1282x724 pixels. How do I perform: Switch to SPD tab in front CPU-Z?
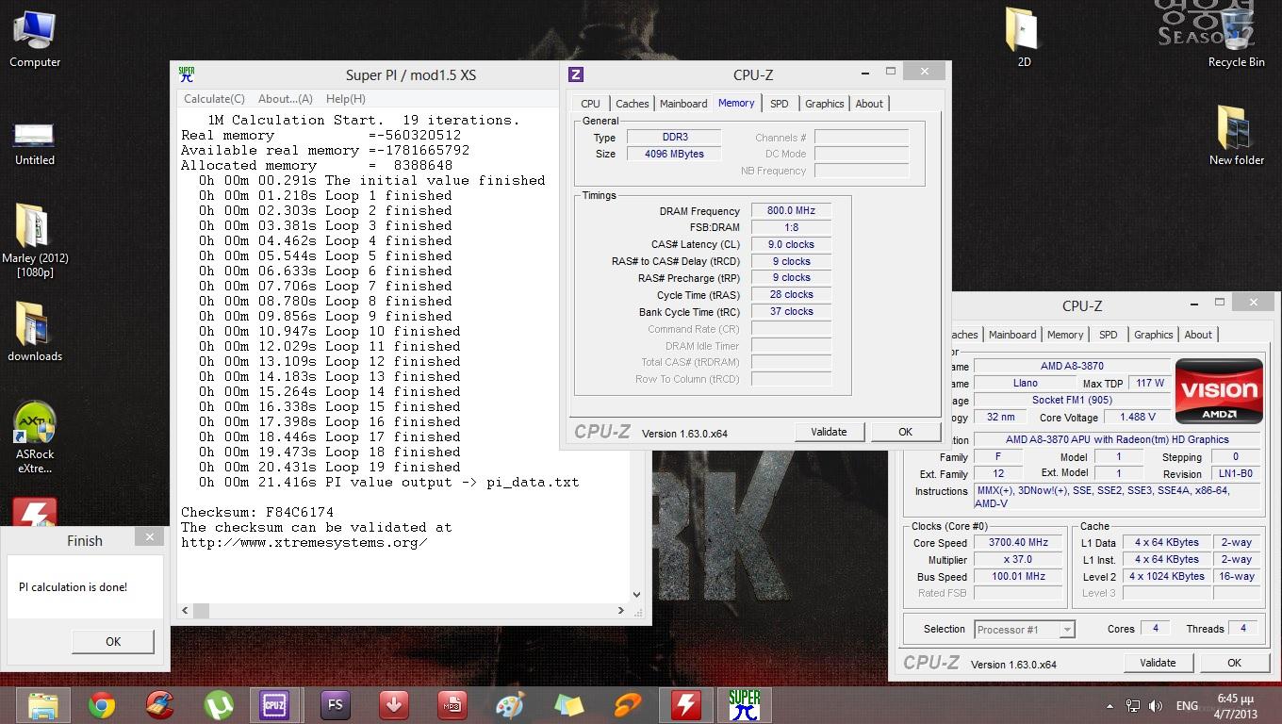[779, 104]
